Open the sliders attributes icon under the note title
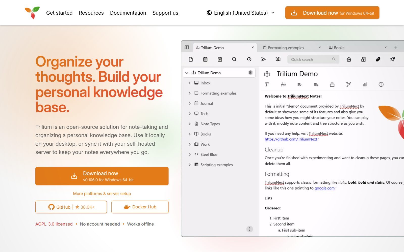This screenshot has height=252, width=404. point(283,84)
